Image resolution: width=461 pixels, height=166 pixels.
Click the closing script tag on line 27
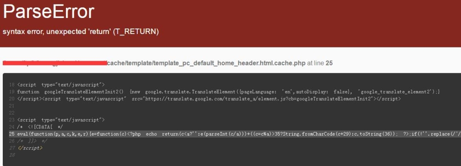tap(30, 148)
